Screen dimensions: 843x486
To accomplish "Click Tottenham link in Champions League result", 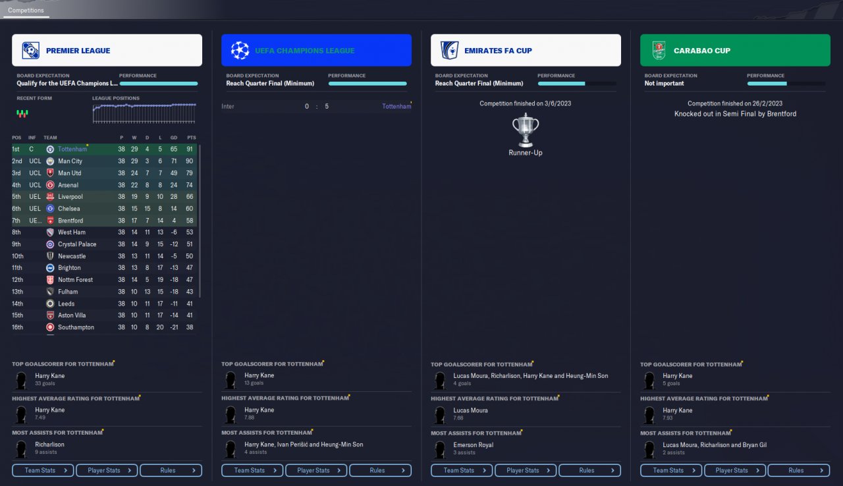I will click(x=395, y=106).
